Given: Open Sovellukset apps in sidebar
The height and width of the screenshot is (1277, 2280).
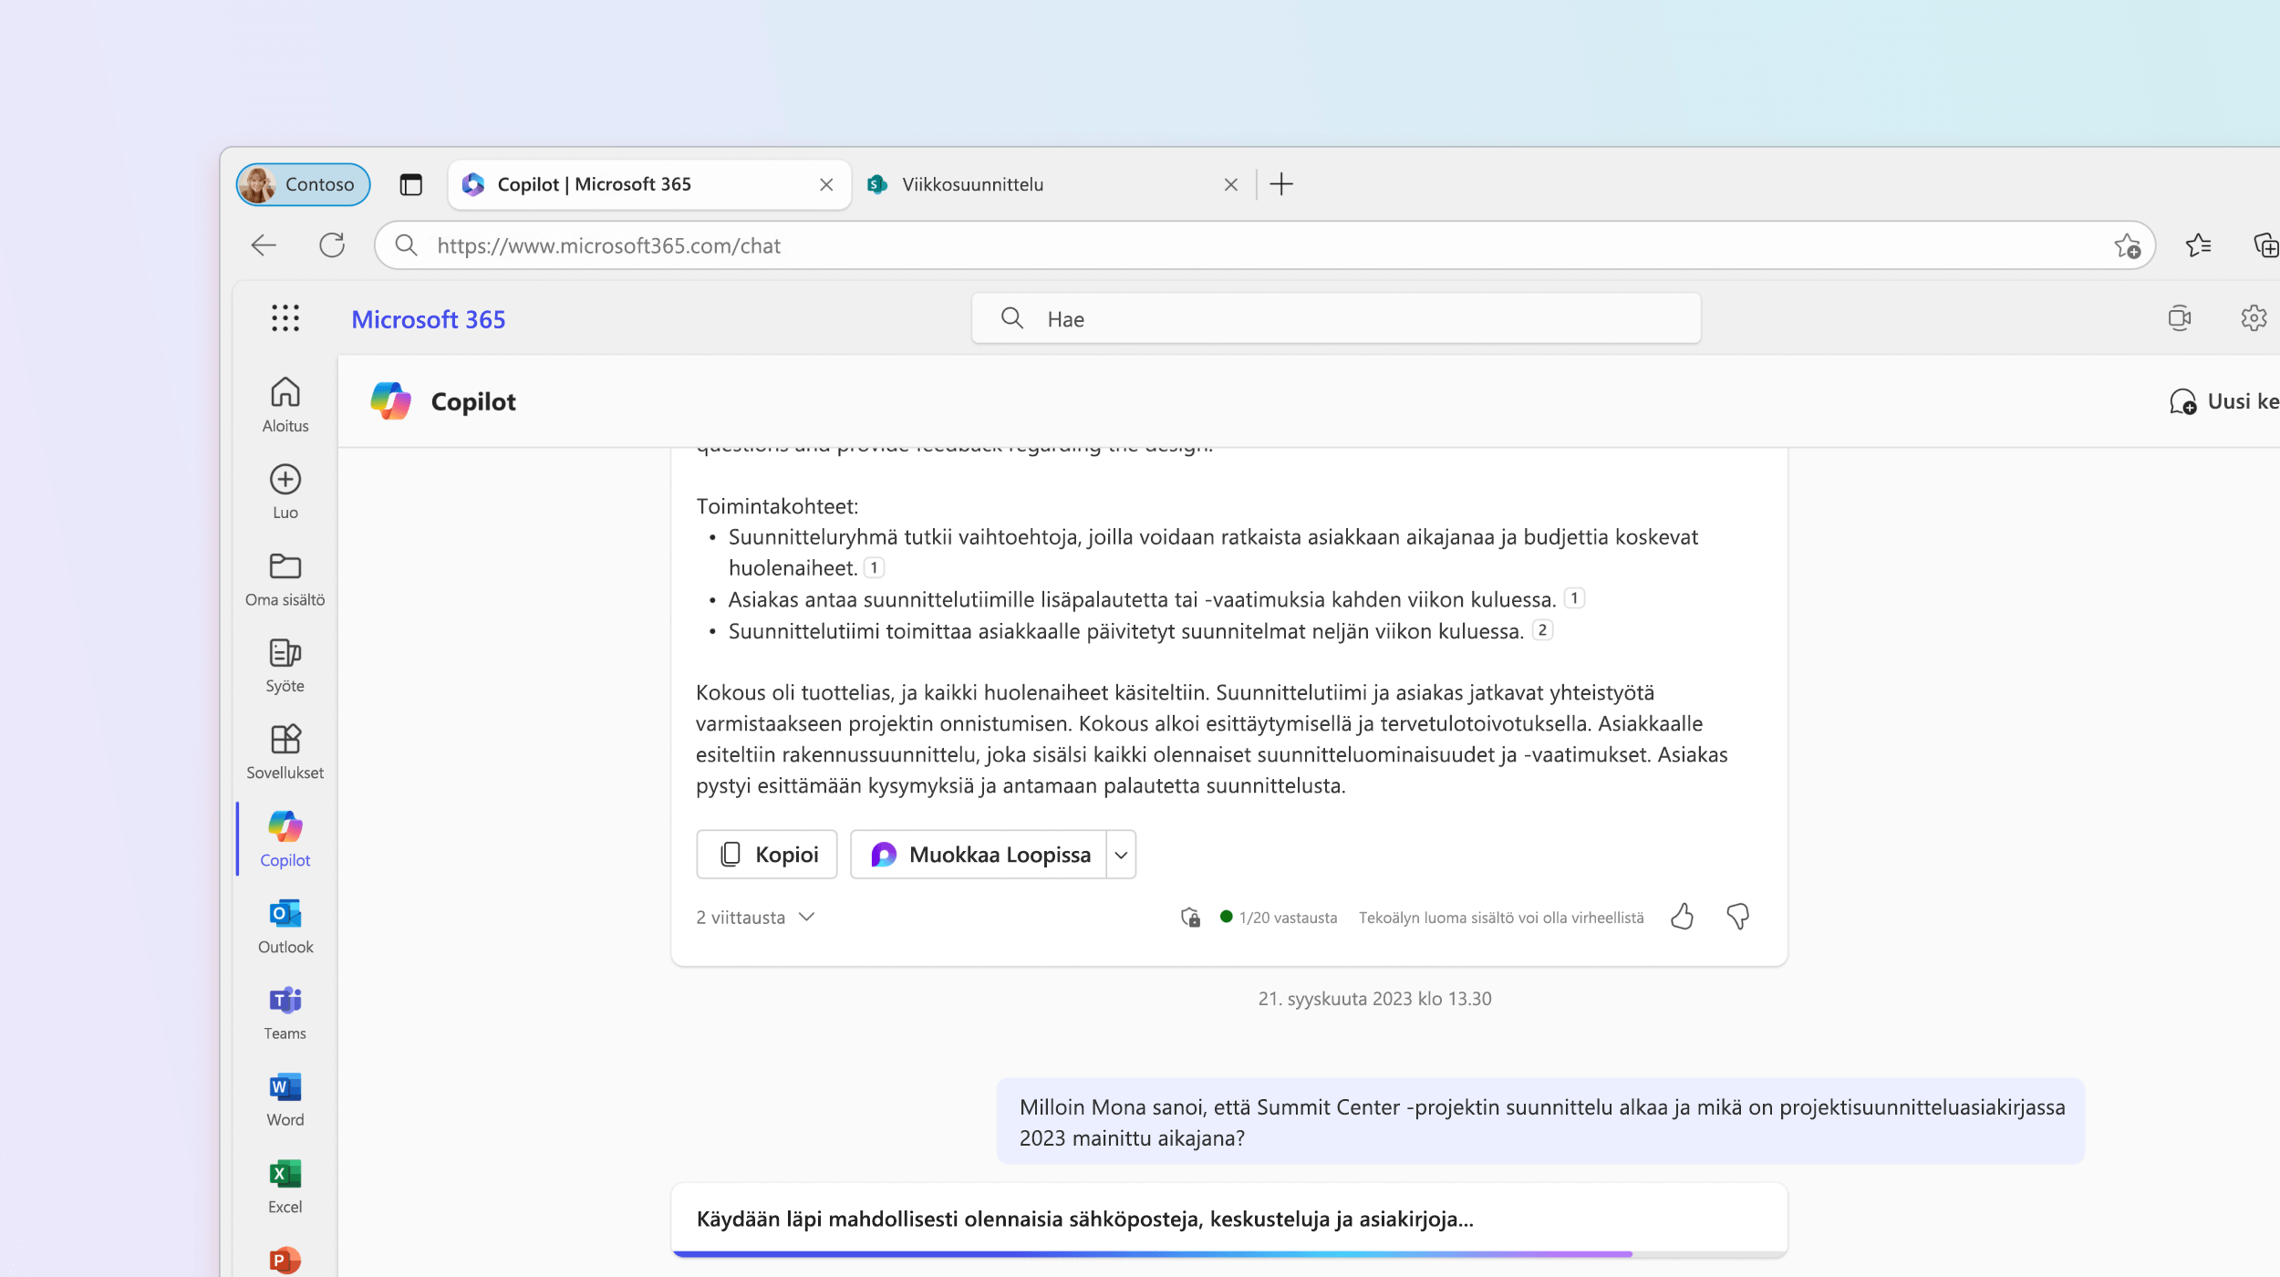Looking at the screenshot, I should 285,753.
